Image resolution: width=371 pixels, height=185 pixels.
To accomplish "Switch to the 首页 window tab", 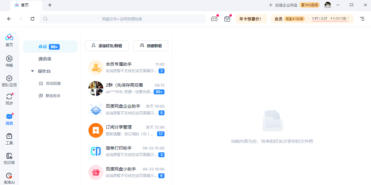I will tap(27, 5).
